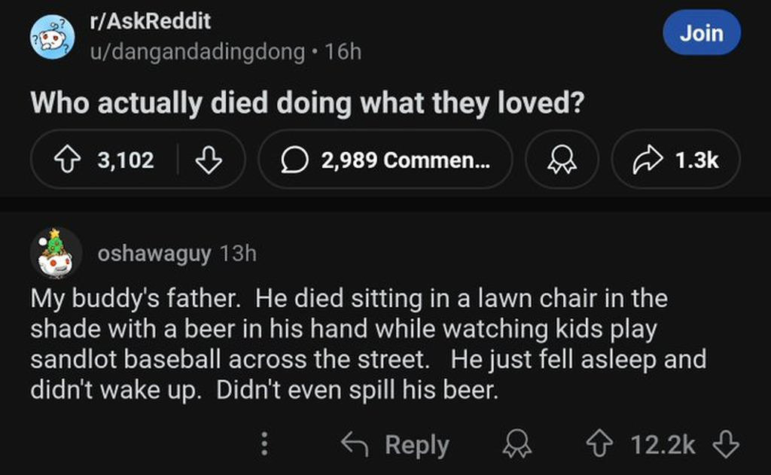
Task: Downvote oshawaguy's comment
Action: 725,444
